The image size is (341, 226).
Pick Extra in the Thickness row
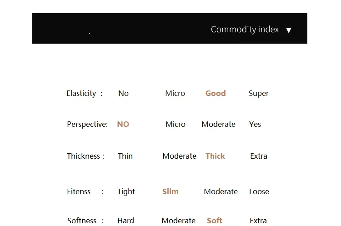pos(259,156)
